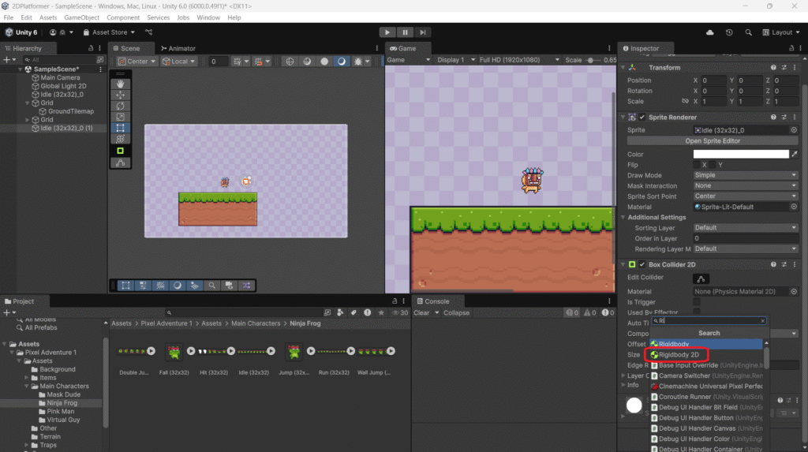The height and width of the screenshot is (452, 808).
Task: Open the Window menu
Action: tap(208, 17)
